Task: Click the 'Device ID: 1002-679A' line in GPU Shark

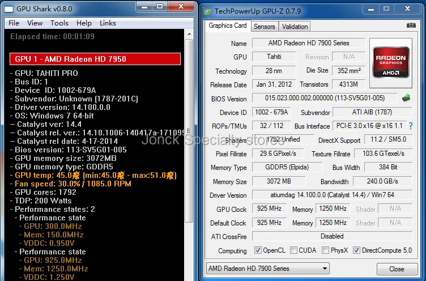Action: (x=53, y=90)
